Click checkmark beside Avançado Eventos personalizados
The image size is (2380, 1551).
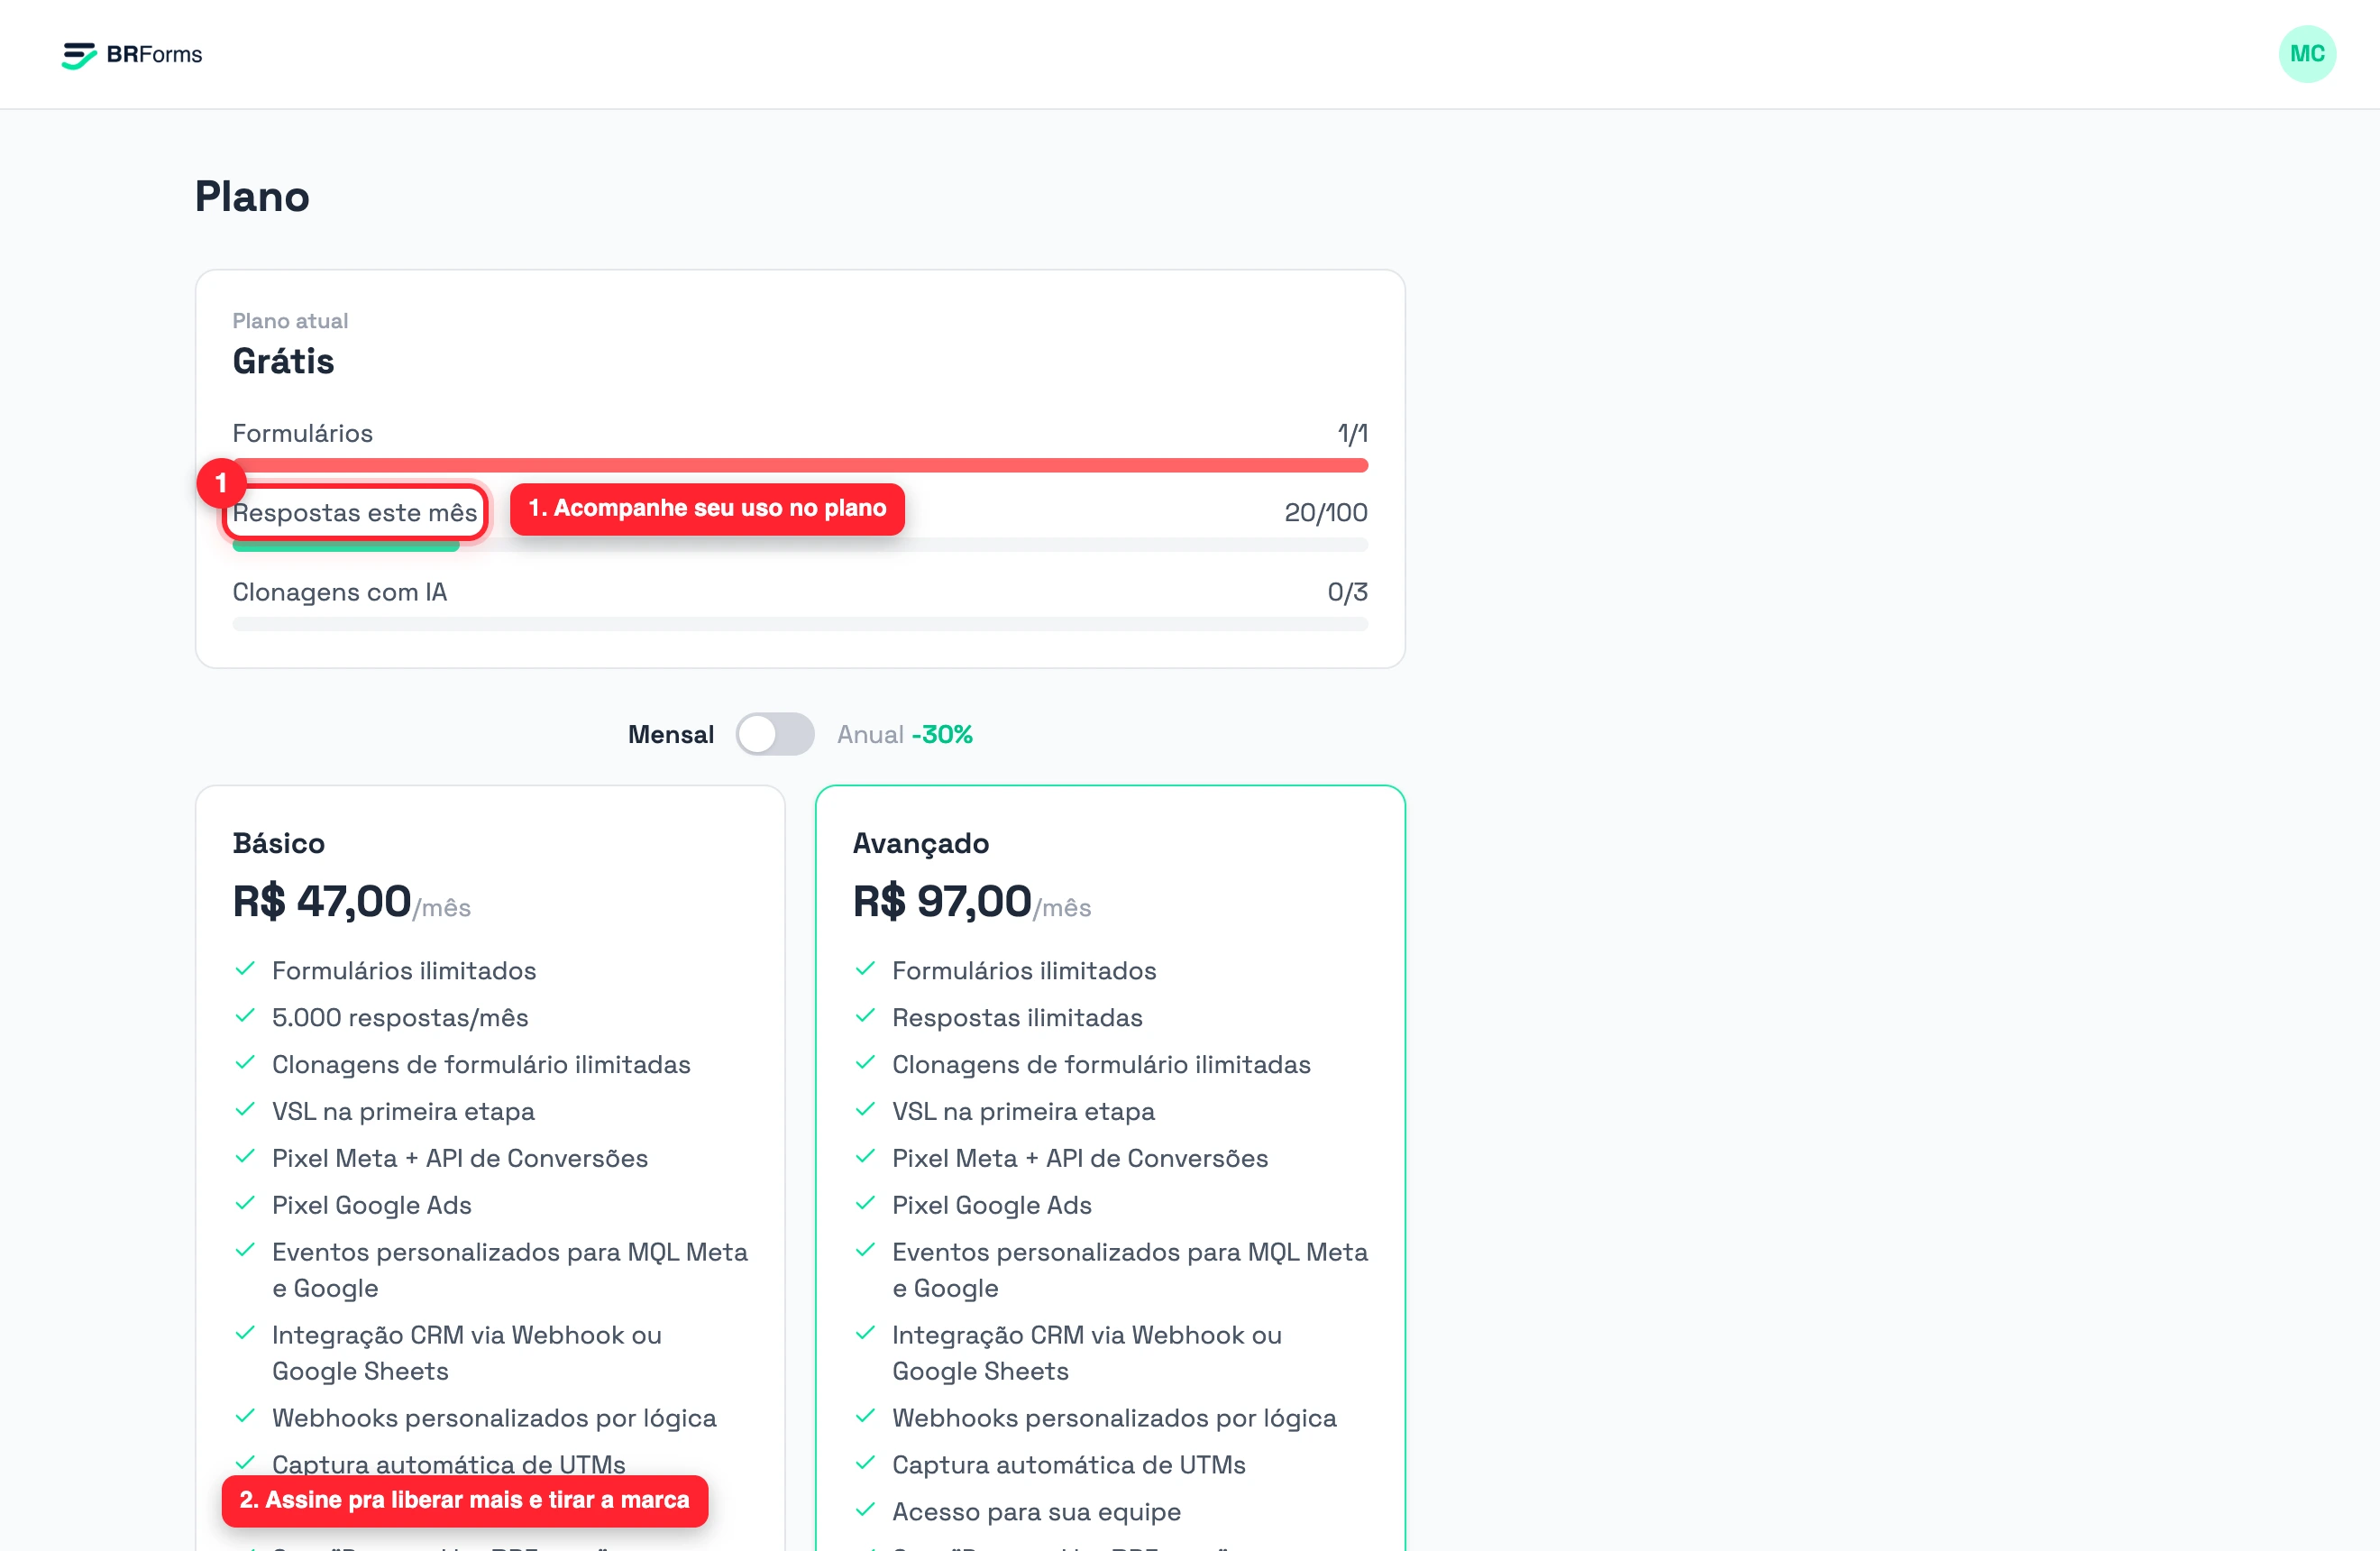tap(865, 1251)
